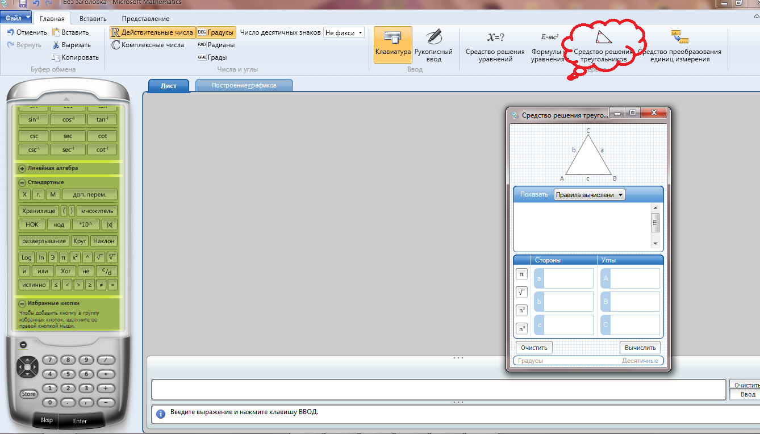Screen dimensions: 760x434
Task: Open the Файл menu
Action: (15, 19)
